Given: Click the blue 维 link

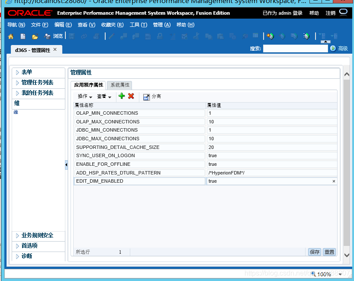Looking at the screenshot, I should [16, 112].
